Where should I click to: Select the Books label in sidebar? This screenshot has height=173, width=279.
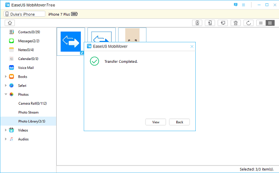pos(23,77)
